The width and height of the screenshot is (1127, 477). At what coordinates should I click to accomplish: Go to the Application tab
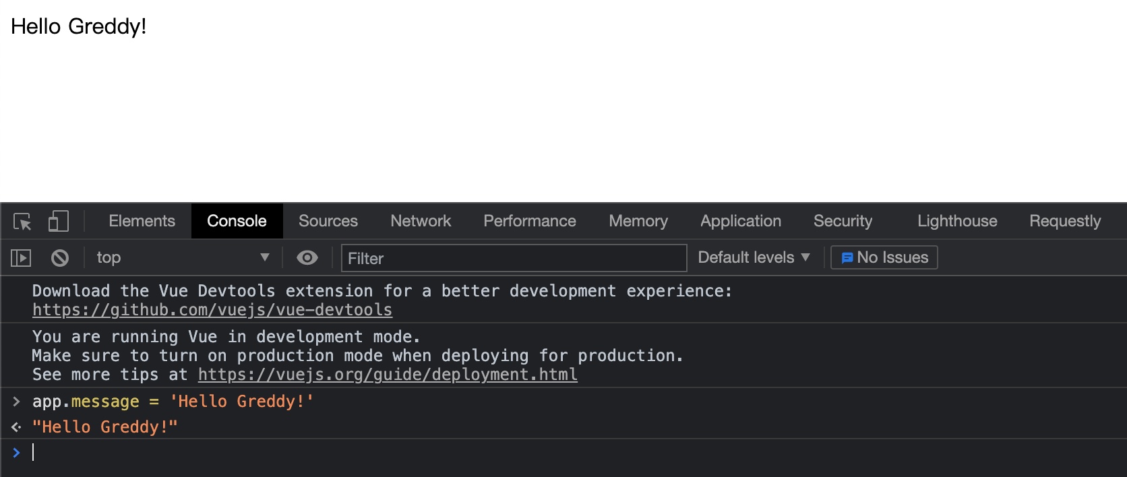coord(741,222)
